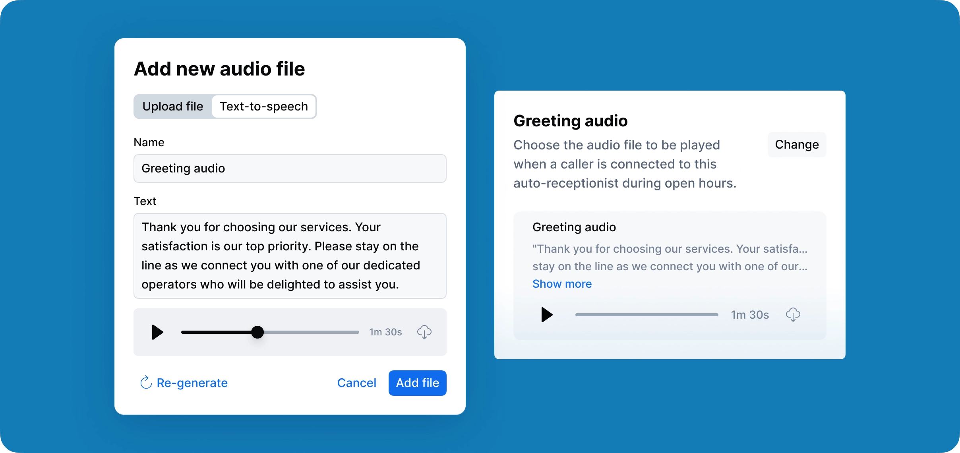Click the 1m 30s duration label

[385, 332]
